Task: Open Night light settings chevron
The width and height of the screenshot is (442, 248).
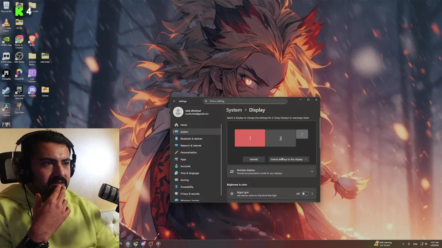Action: 312,194
